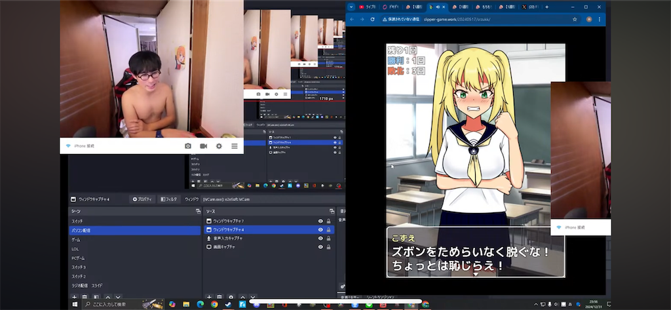Bookmark this page with the star icon
The width and height of the screenshot is (671, 310).
pos(575,19)
